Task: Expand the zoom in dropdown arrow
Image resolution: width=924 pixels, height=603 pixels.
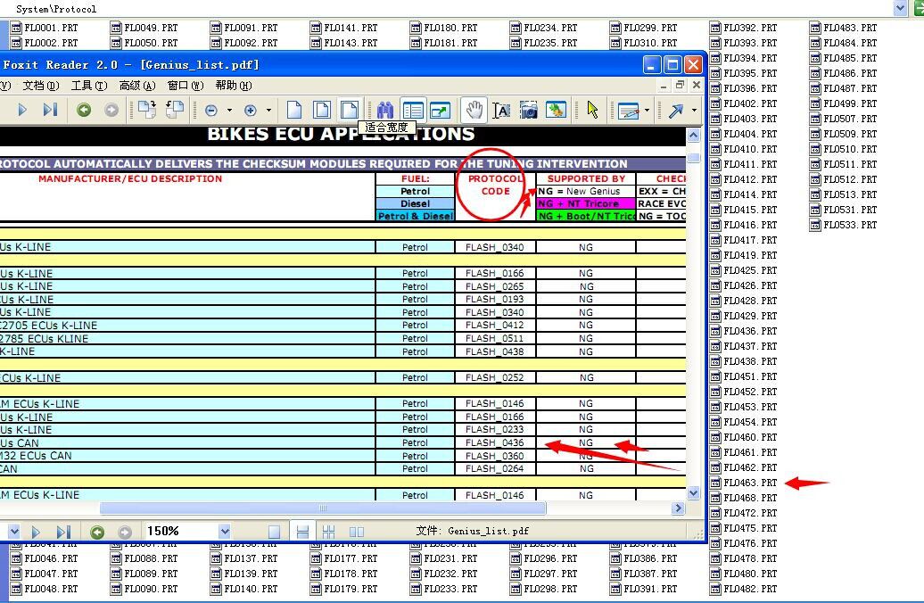Action: [268, 111]
